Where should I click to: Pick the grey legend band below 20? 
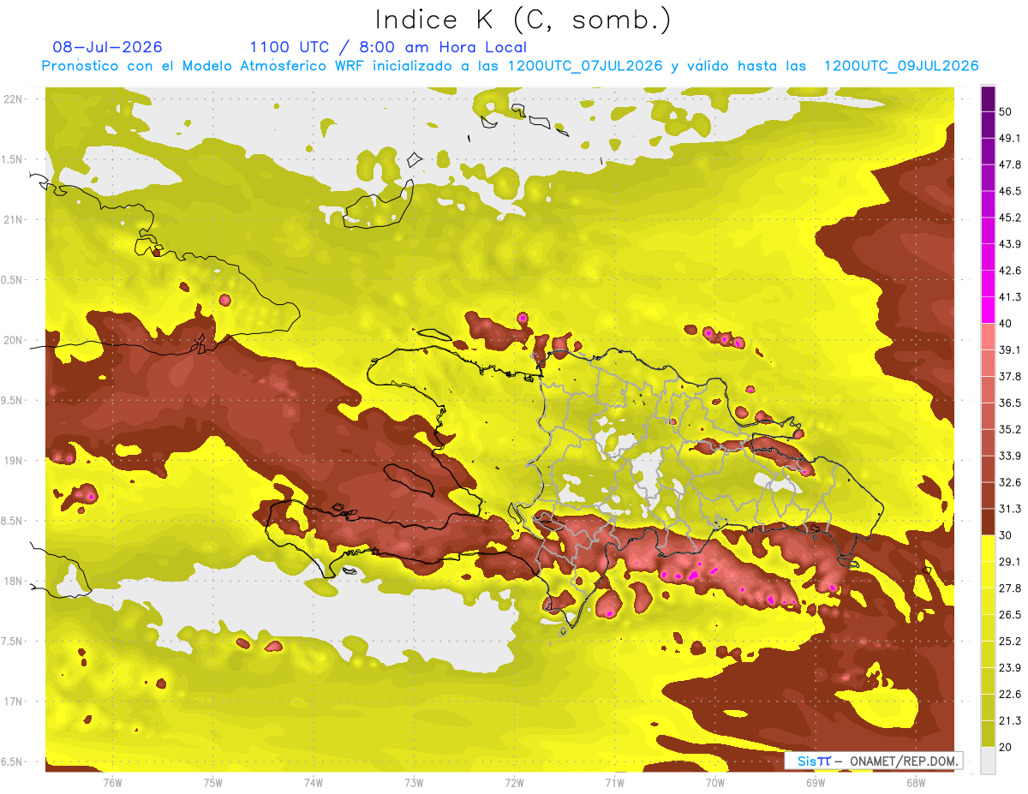pyautogui.click(x=988, y=761)
